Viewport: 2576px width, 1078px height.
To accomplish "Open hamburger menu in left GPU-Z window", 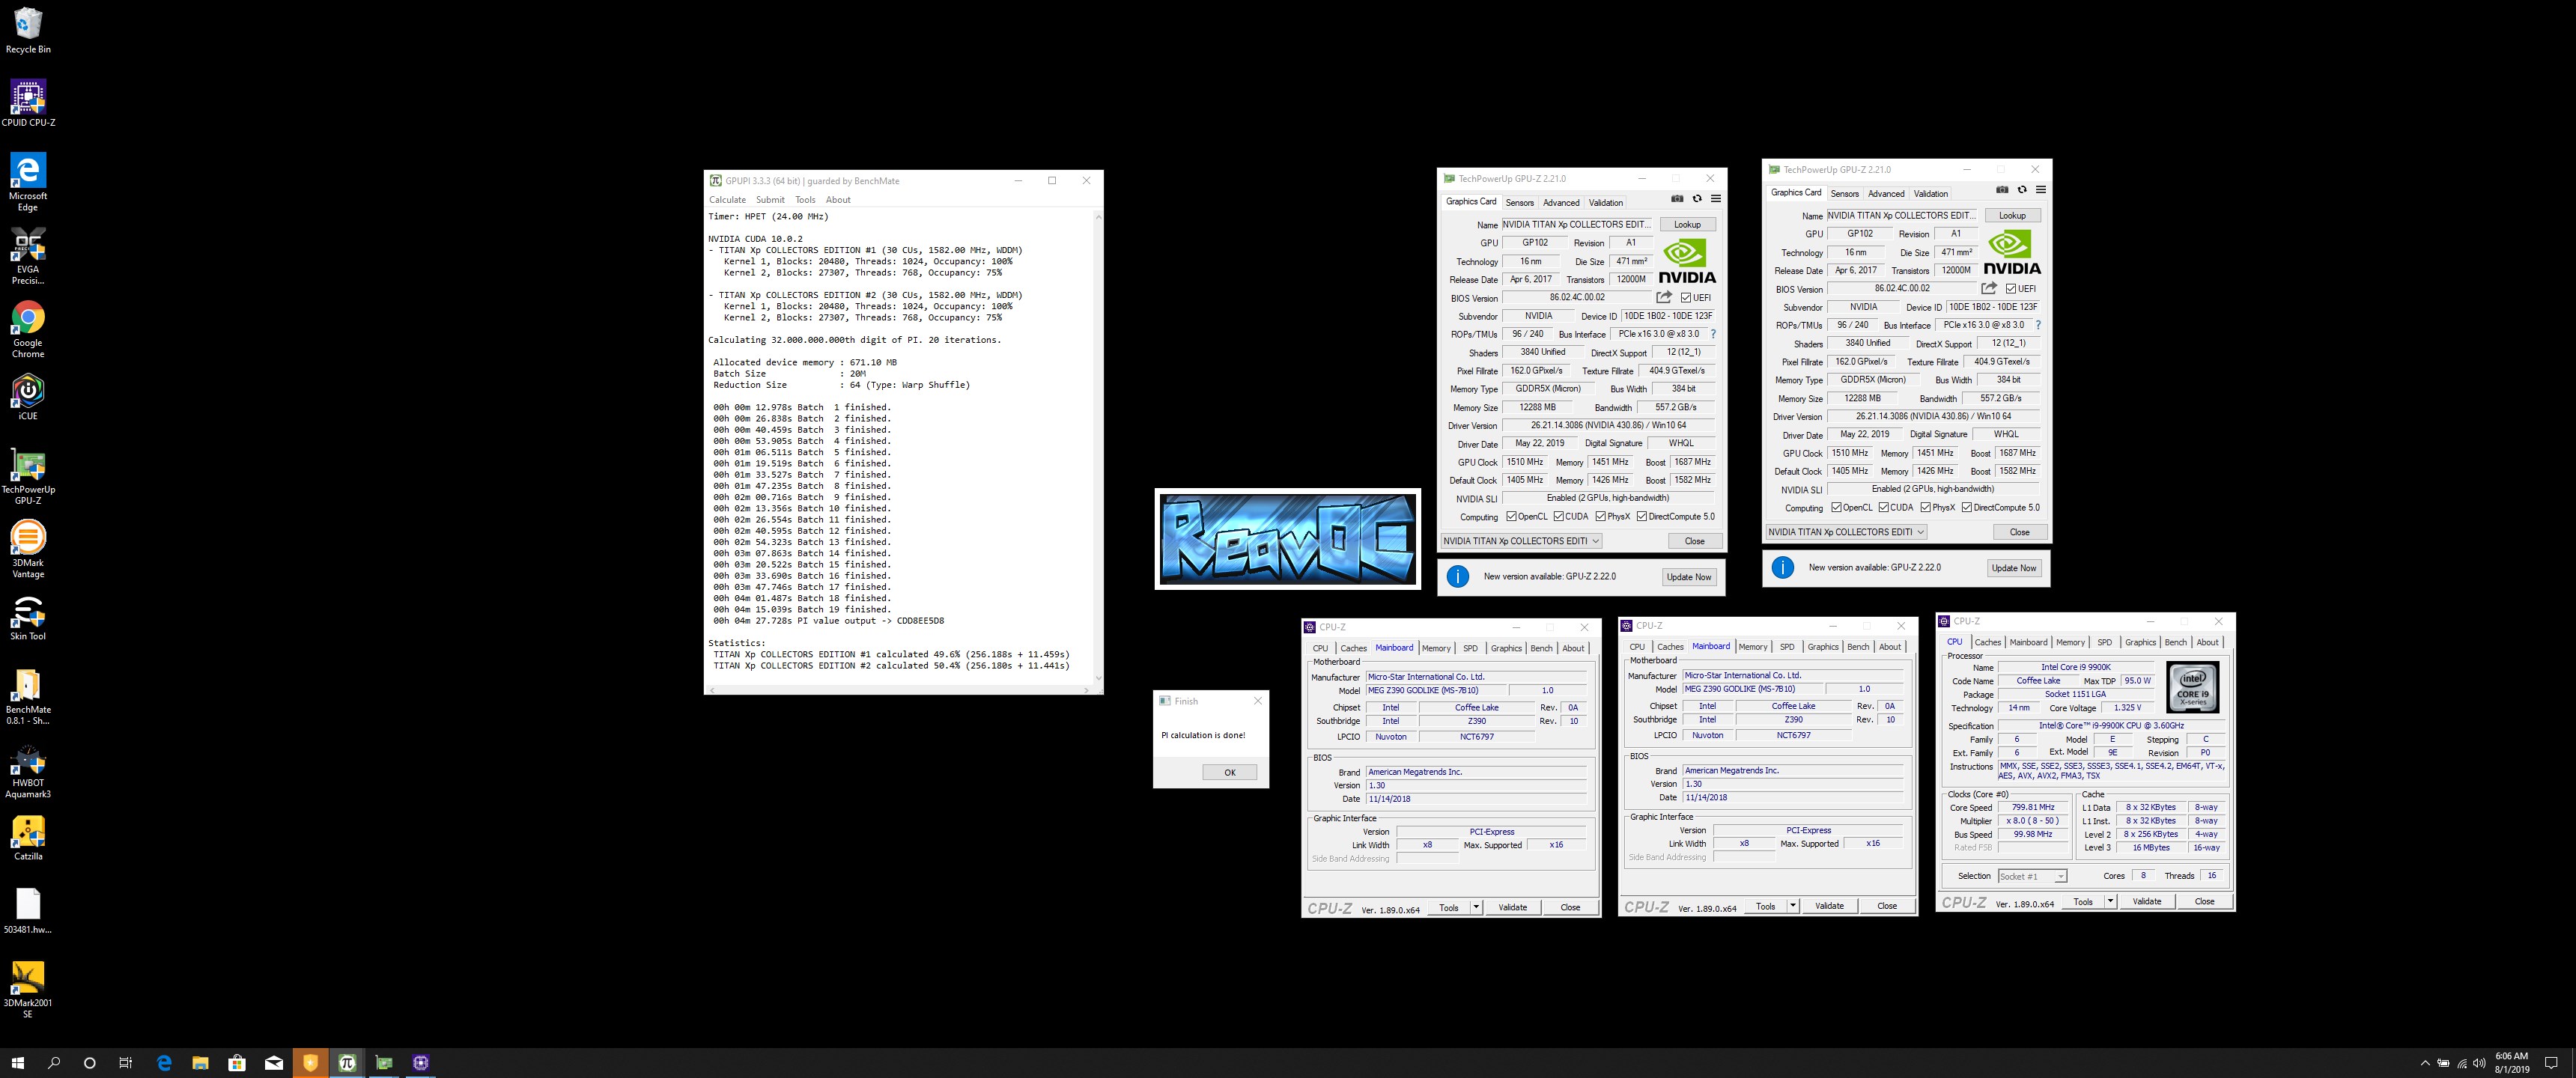I will 1716,199.
